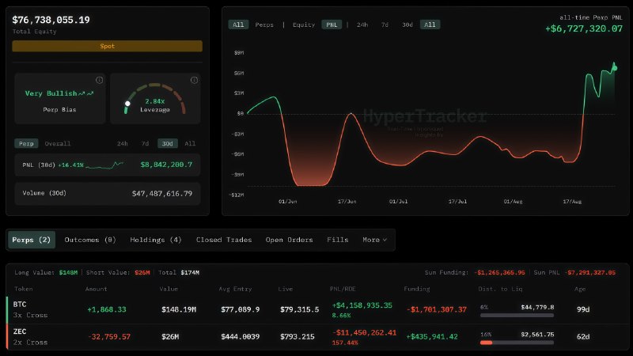Click the chart endpoint marker dot

pyautogui.click(x=615, y=68)
